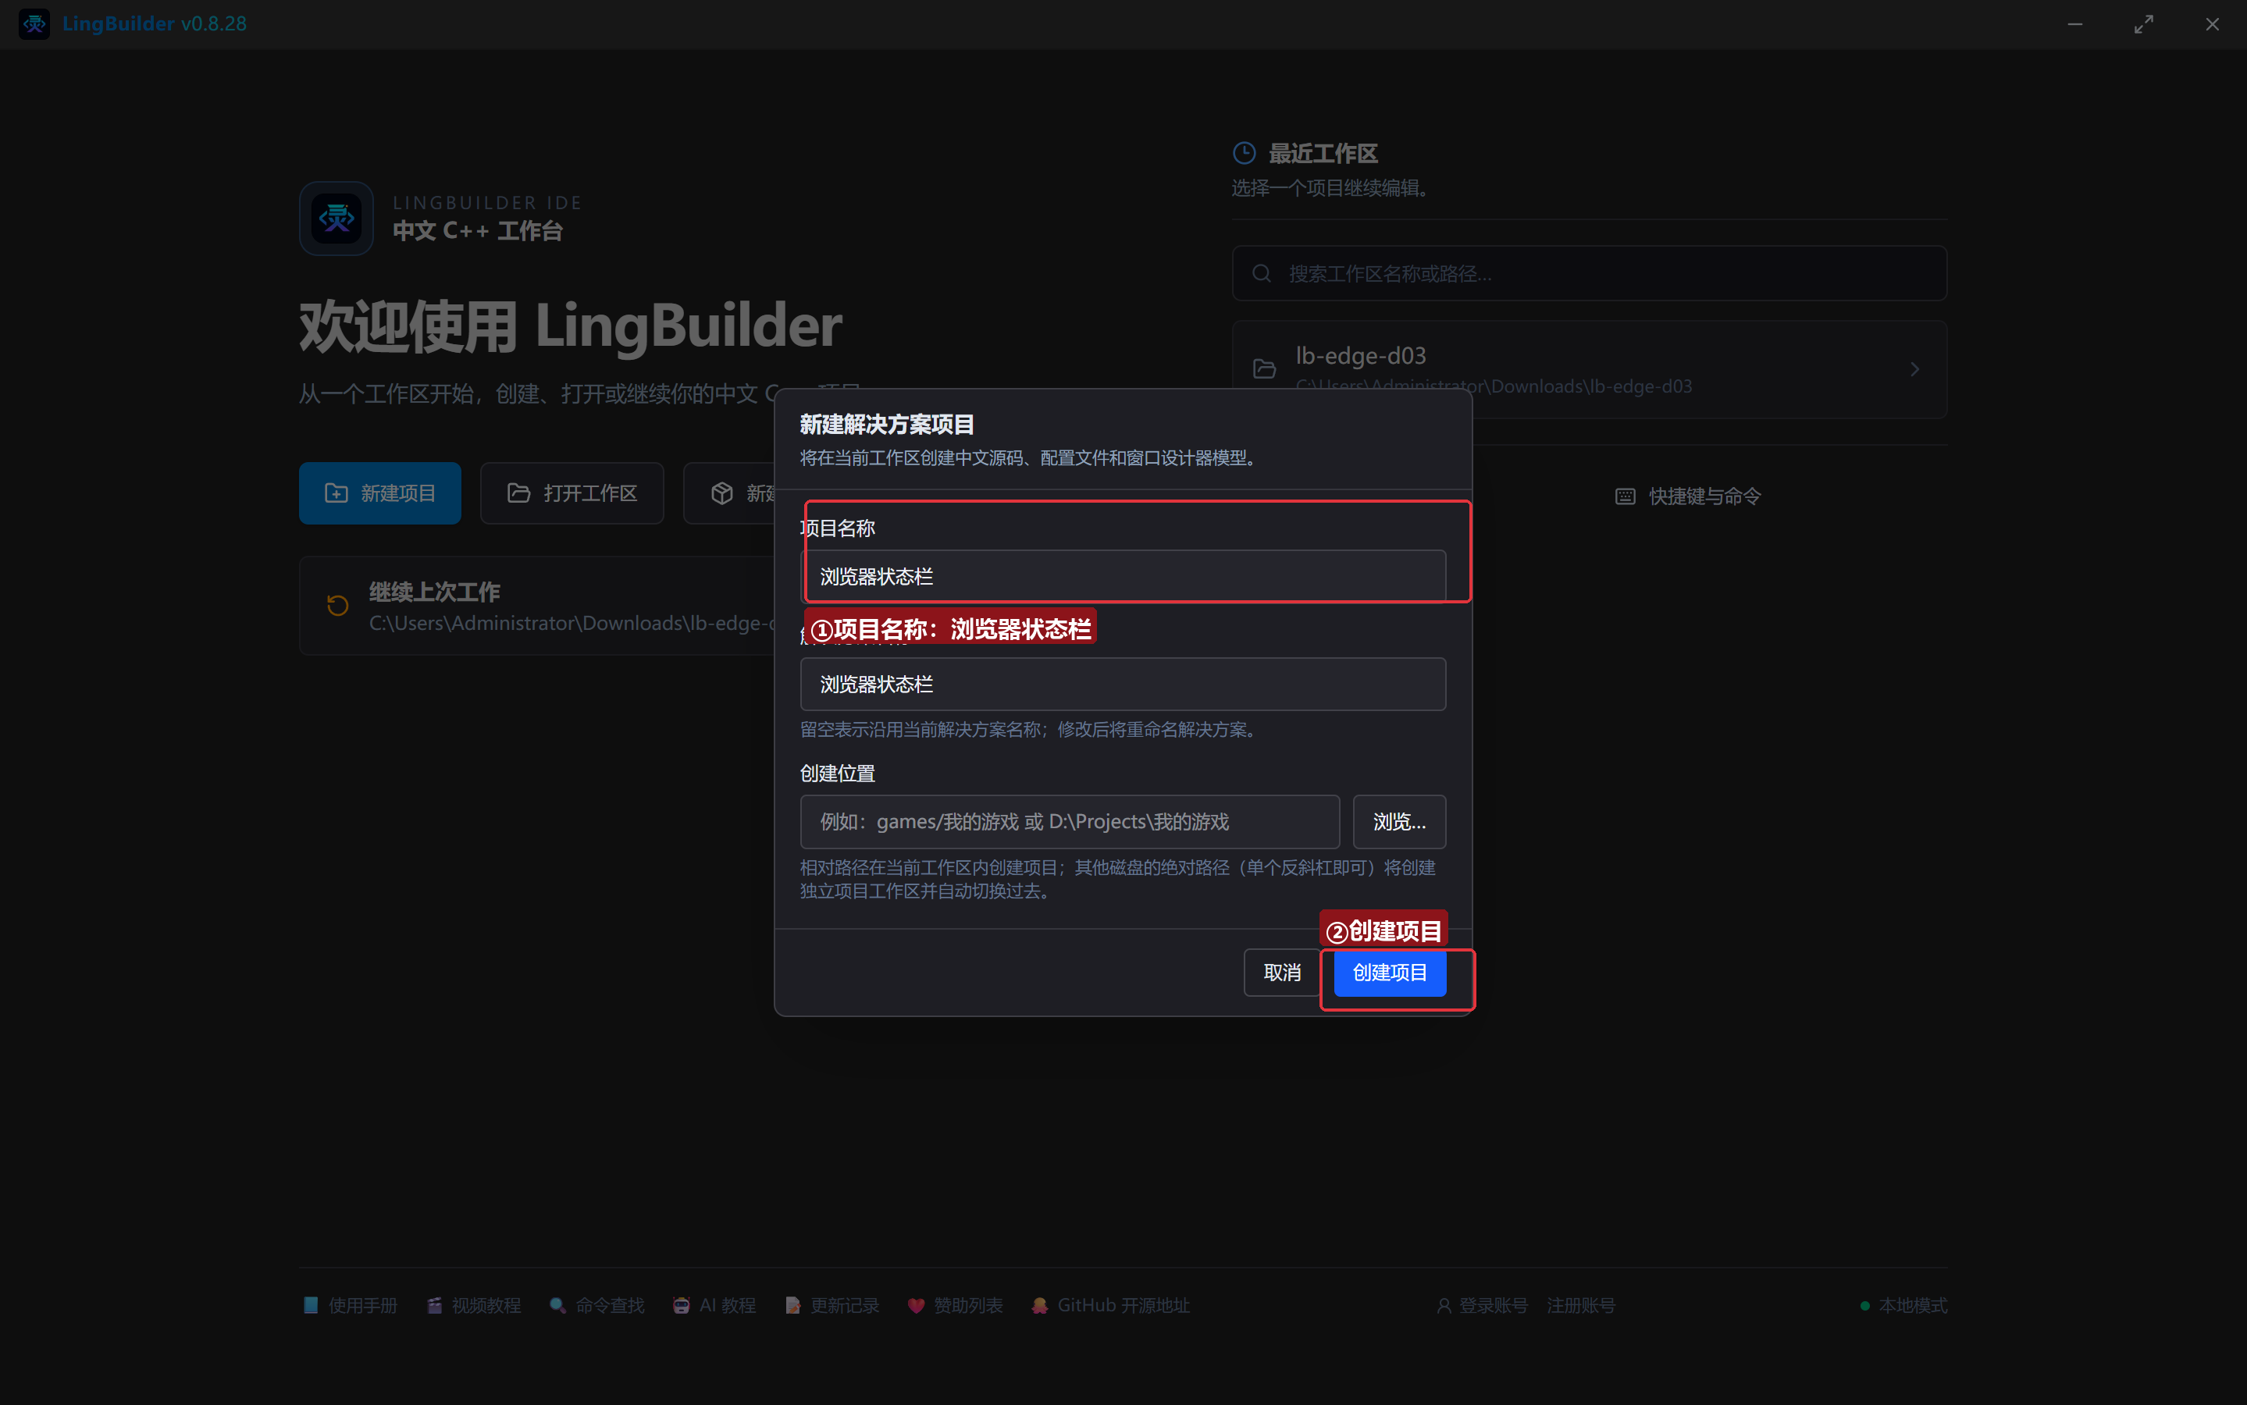Click the 浏览... button
Viewport: 2247px width, 1405px height.
[x=1398, y=821]
